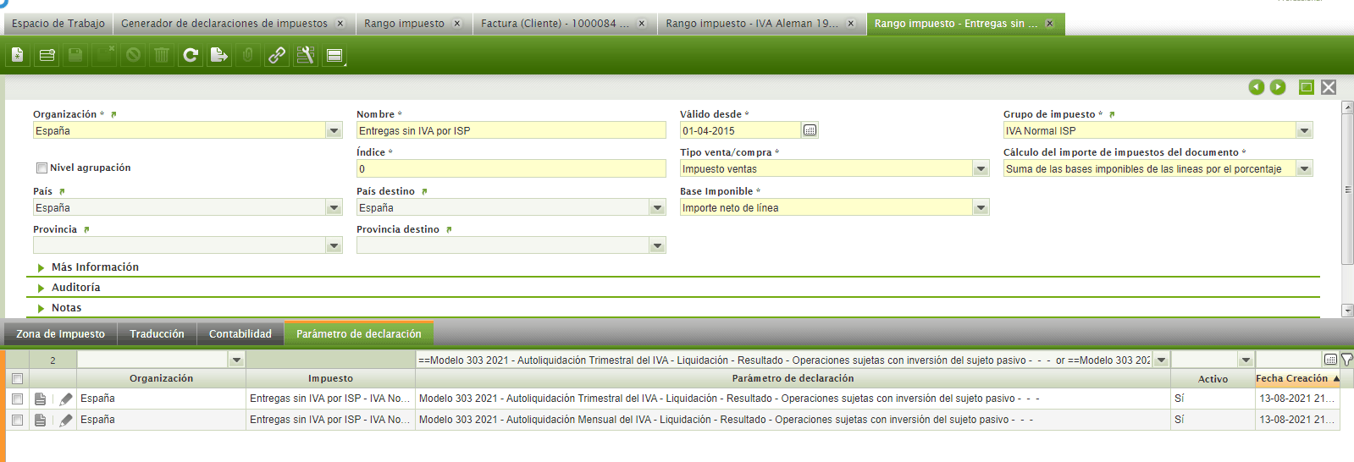Image resolution: width=1354 pixels, height=462 pixels.
Task: Open the País destino dropdown
Action: 658,207
